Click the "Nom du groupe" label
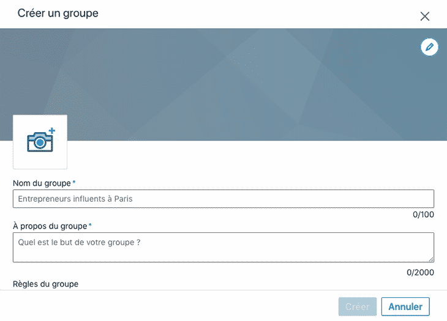This screenshot has height=321, width=447. [x=42, y=183]
